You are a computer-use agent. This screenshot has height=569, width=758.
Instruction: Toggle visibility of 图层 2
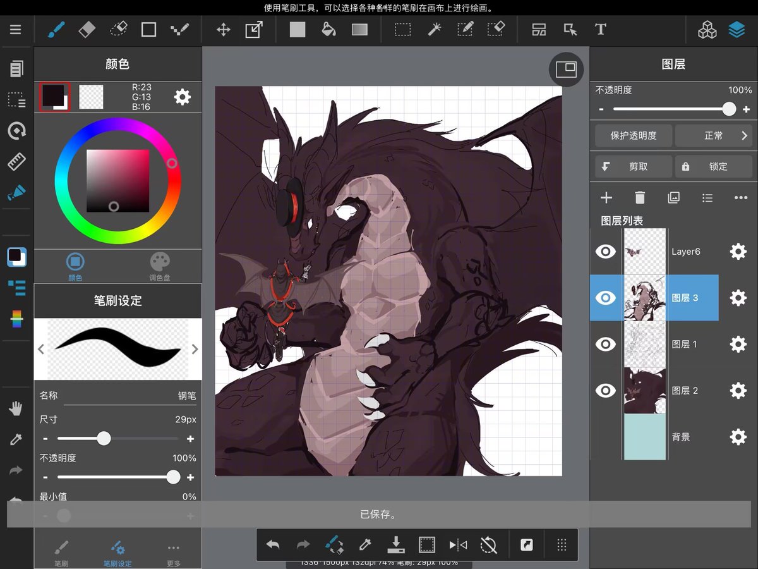[606, 391]
